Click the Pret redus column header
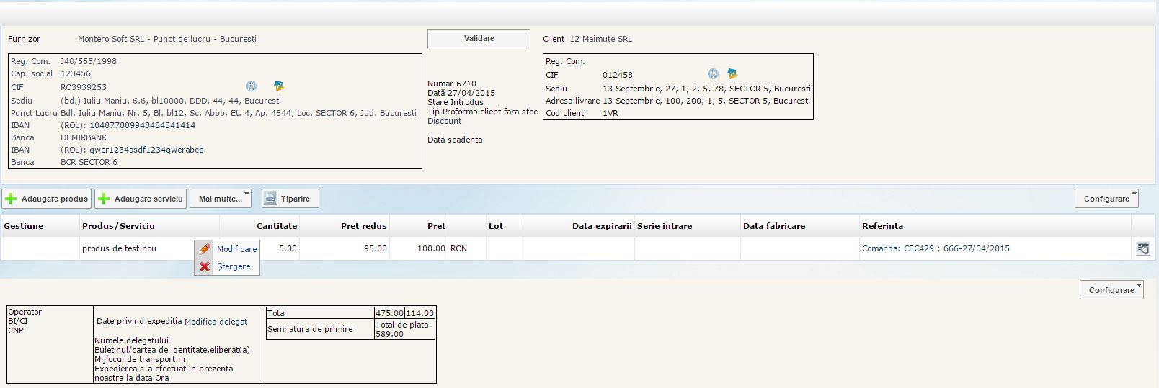The height and width of the screenshot is (388, 1159). coord(363,226)
